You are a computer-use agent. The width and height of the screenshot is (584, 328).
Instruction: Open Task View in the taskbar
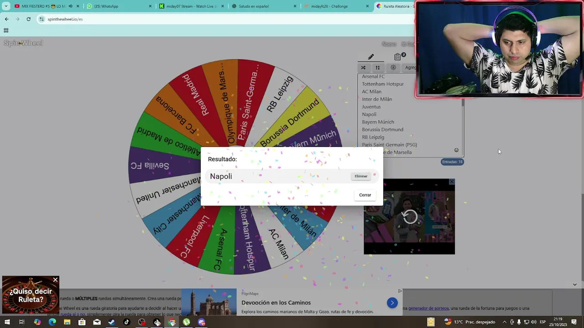(21, 322)
